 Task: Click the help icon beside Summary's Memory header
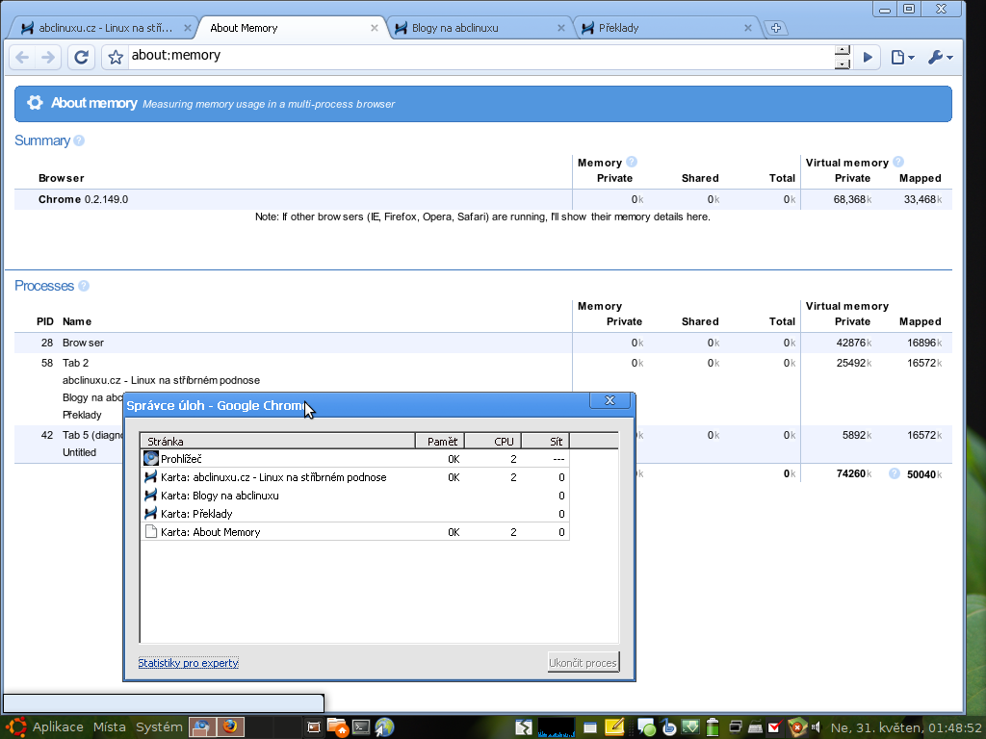coord(632,162)
